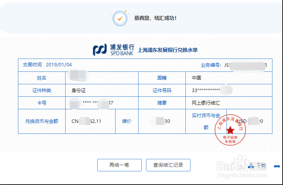Click the 证件号码 label cell

point(162,90)
